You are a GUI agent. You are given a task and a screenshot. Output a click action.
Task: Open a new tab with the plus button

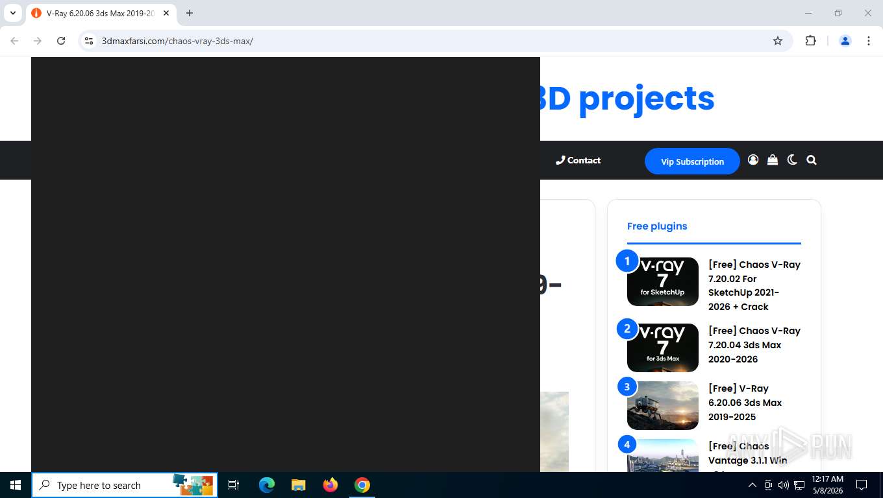pos(190,13)
